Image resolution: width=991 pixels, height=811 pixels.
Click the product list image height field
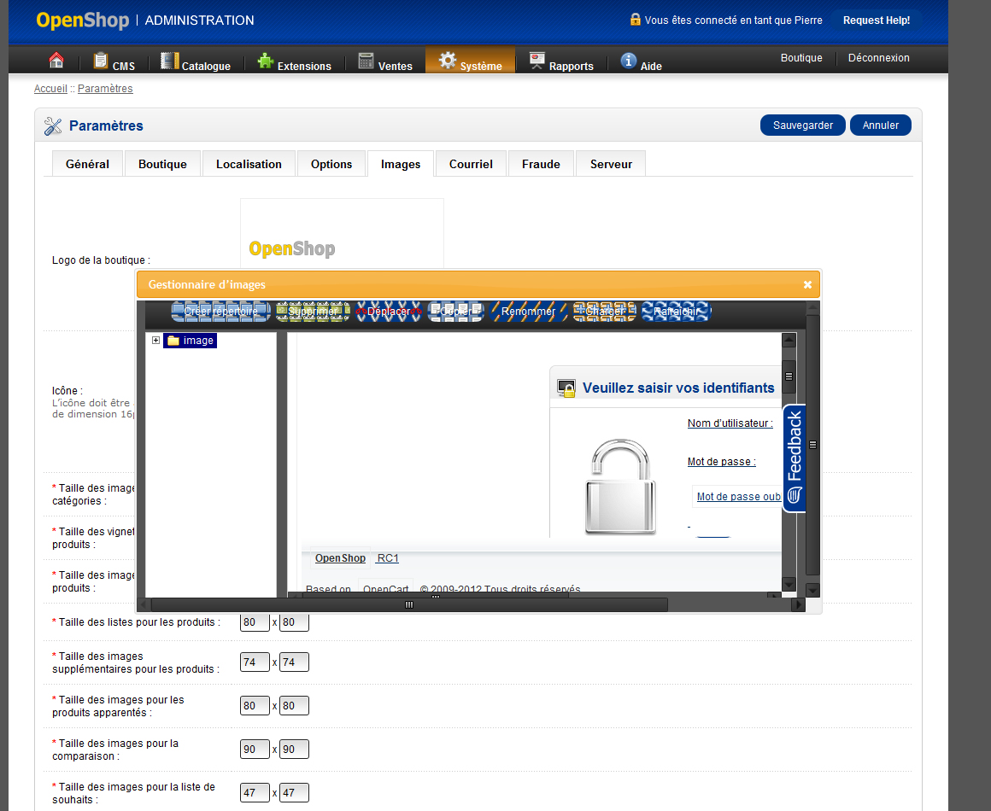294,622
